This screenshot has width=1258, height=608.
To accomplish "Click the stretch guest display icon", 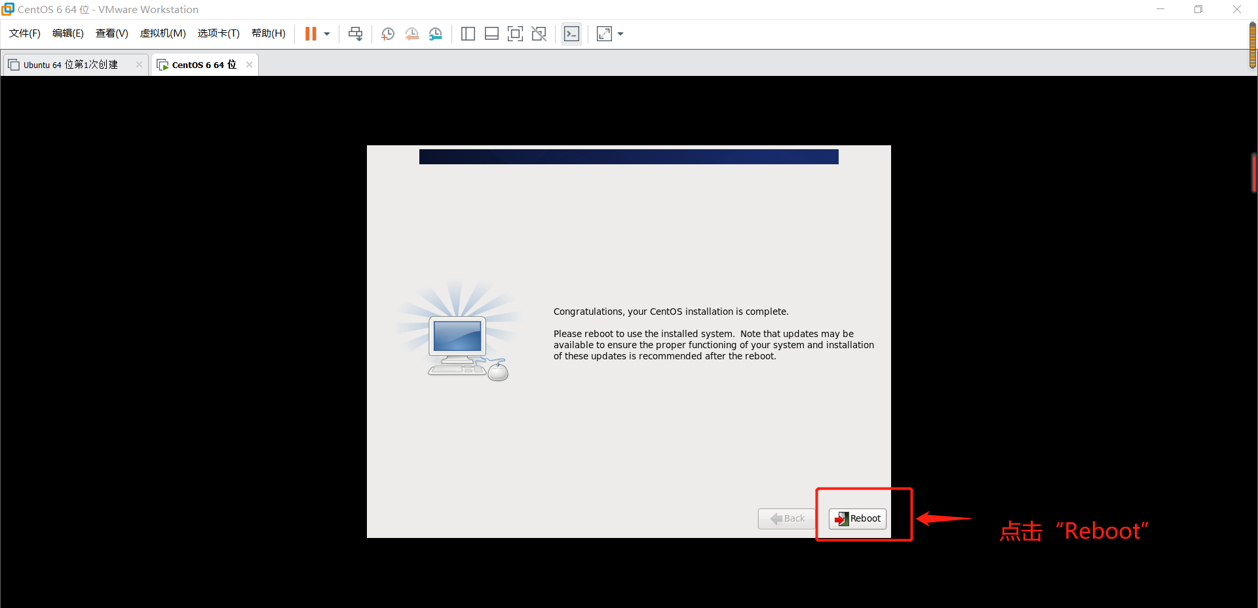I will [x=604, y=34].
